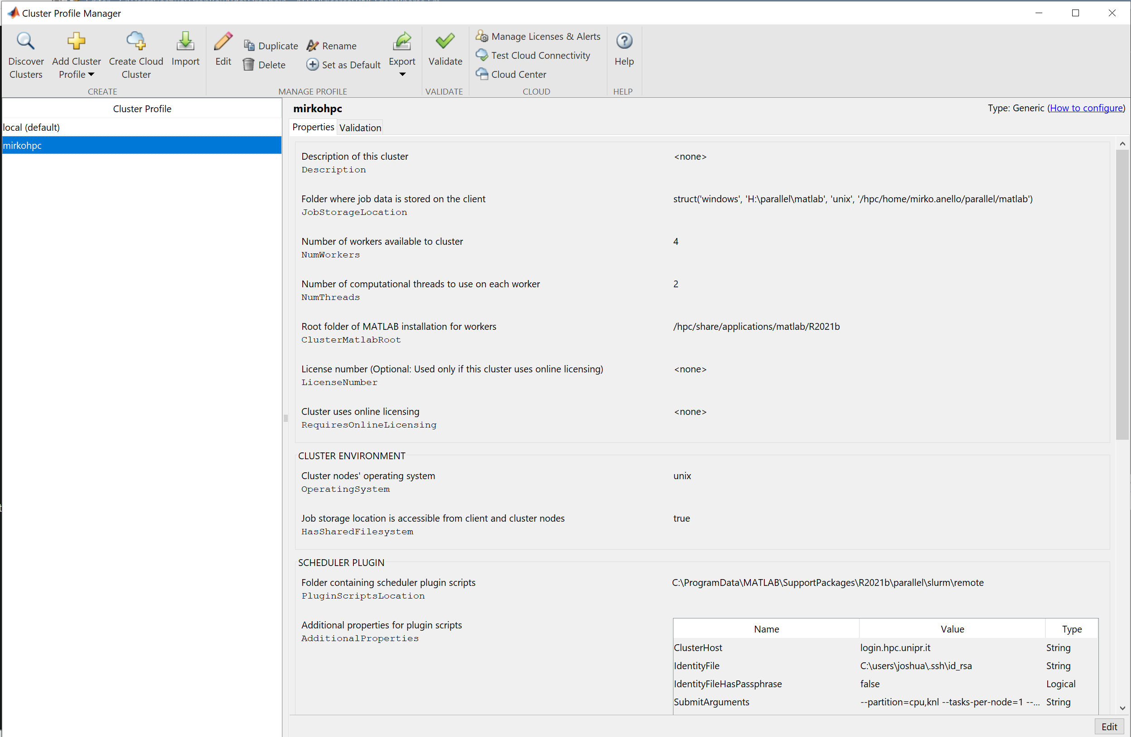Expand the Add Cluster Profile dropdown
The width and height of the screenshot is (1131, 737).
click(91, 75)
